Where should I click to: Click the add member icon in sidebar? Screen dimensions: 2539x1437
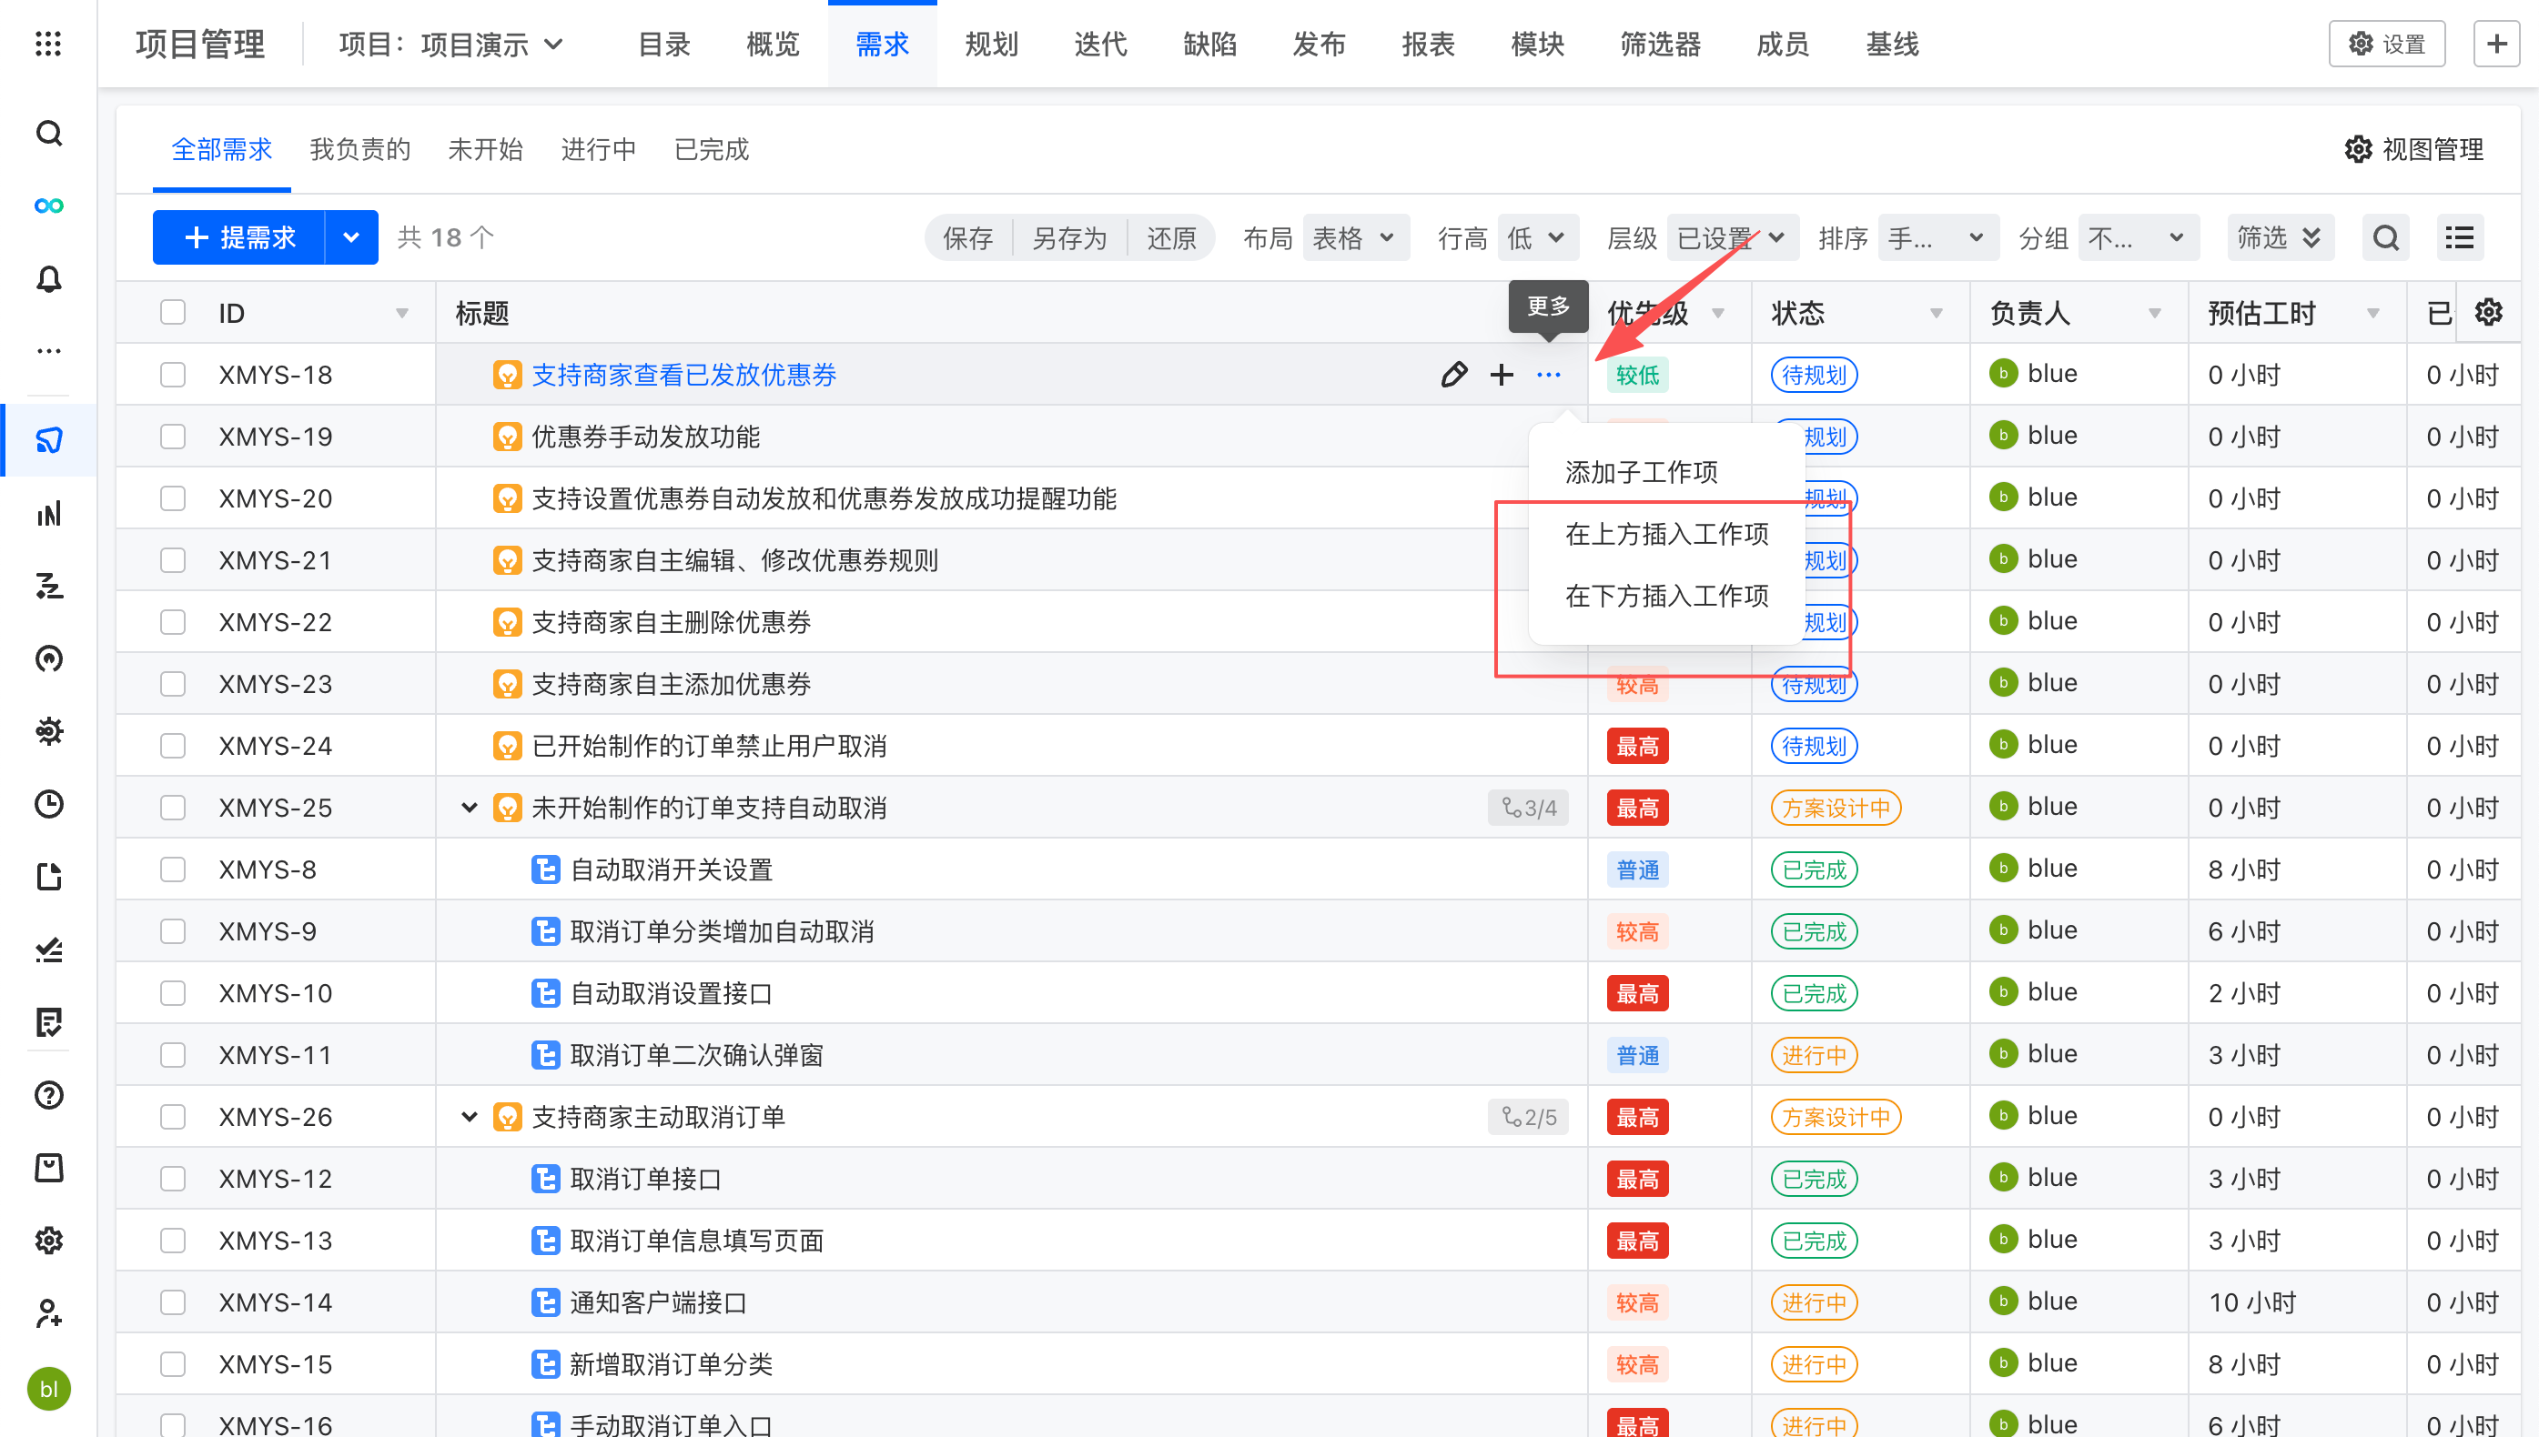[48, 1312]
